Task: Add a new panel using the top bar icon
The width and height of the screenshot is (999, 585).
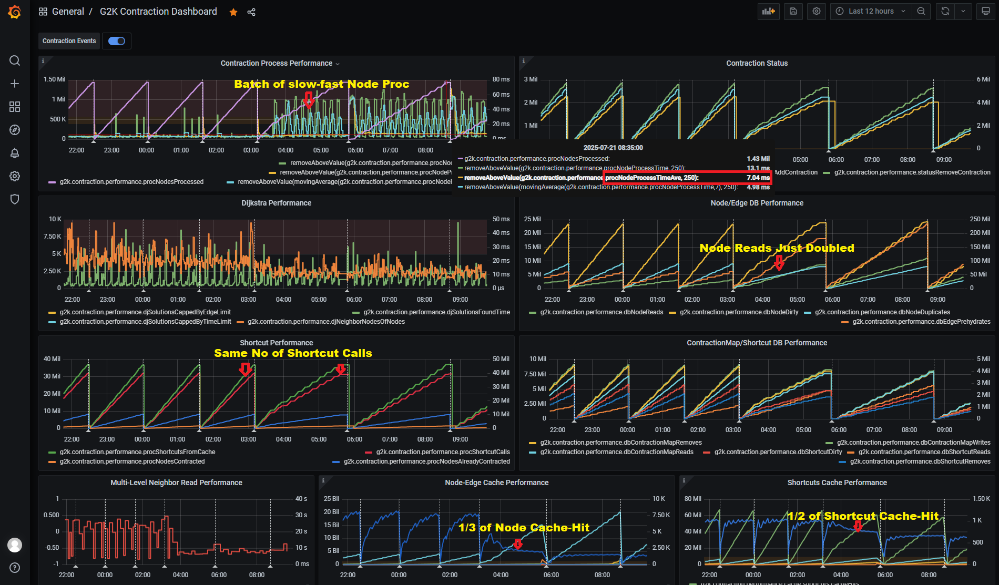Action: (x=769, y=11)
